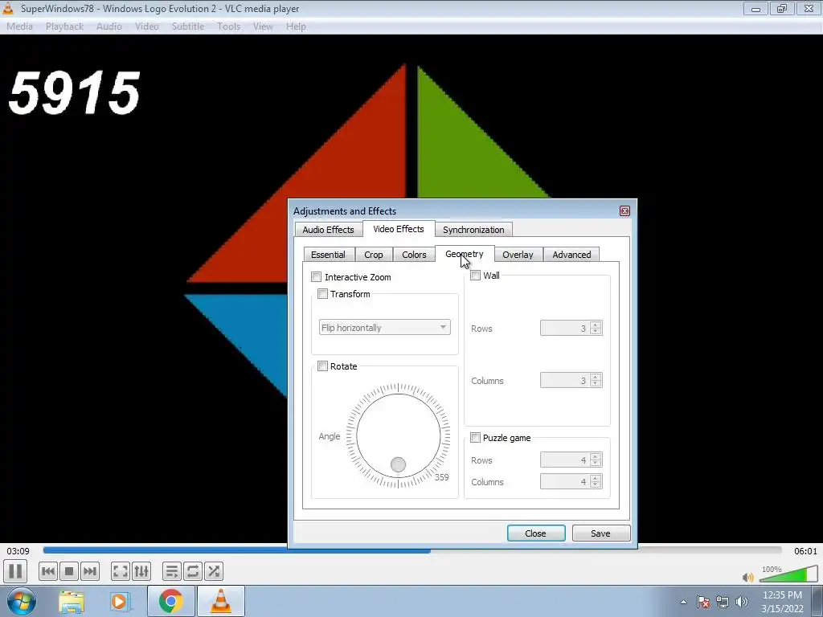Open network status tray icon
The image size is (823, 617).
click(x=723, y=602)
